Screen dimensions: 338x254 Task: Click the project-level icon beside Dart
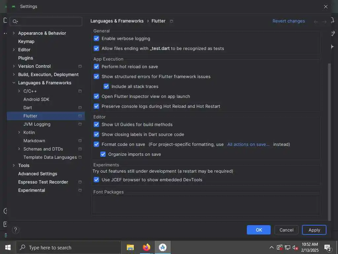(80, 107)
